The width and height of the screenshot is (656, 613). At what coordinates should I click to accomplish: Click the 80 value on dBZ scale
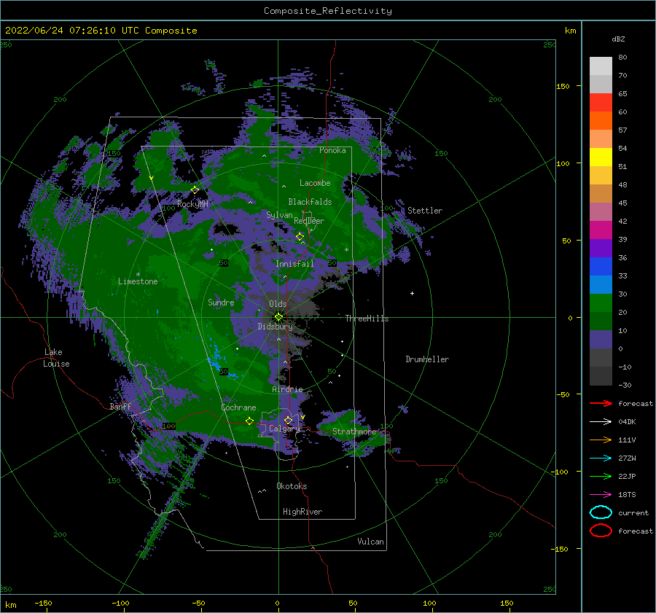tap(622, 58)
